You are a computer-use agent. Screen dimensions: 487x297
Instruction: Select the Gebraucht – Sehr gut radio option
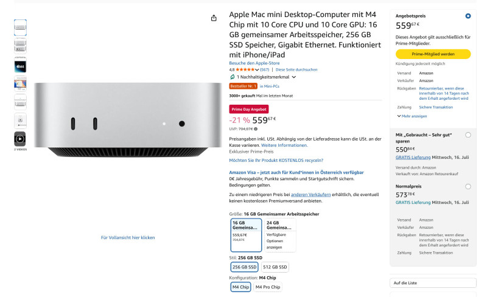(468, 135)
